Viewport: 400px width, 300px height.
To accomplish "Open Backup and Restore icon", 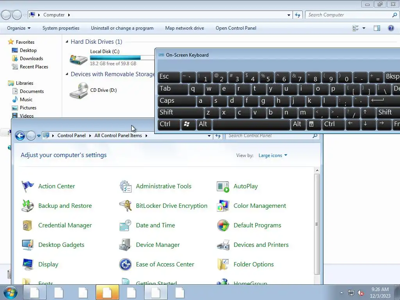I will point(28,206).
